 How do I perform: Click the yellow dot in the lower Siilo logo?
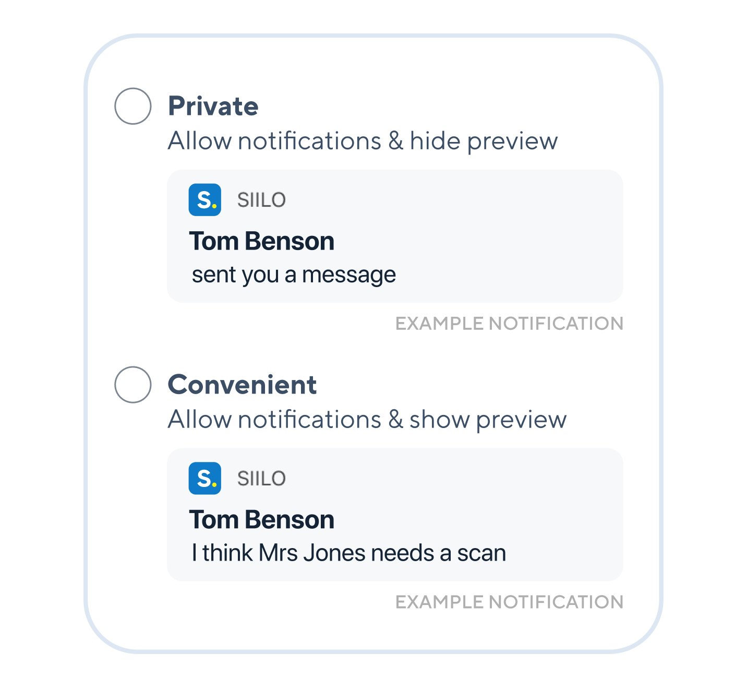click(214, 485)
